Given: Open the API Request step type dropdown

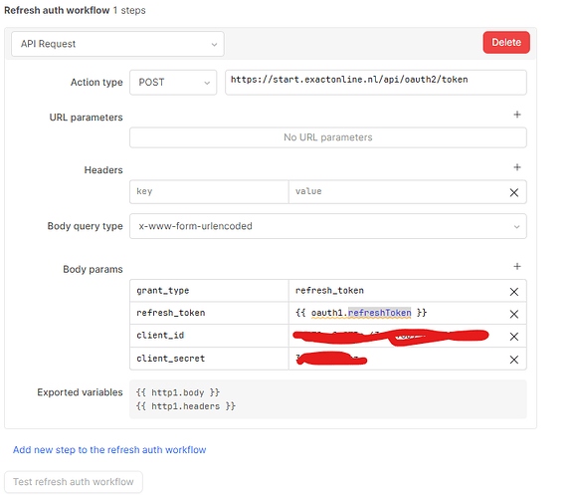Looking at the screenshot, I should [117, 44].
